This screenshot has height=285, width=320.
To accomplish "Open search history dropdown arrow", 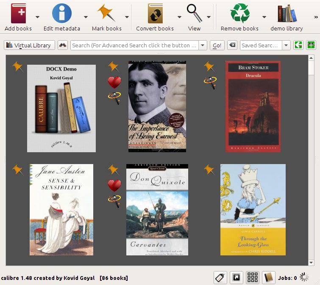I will point(203,45).
